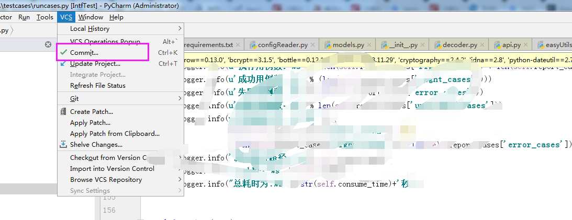
Task: Select Create Patch... menu item
Action: pyautogui.click(x=120, y=111)
